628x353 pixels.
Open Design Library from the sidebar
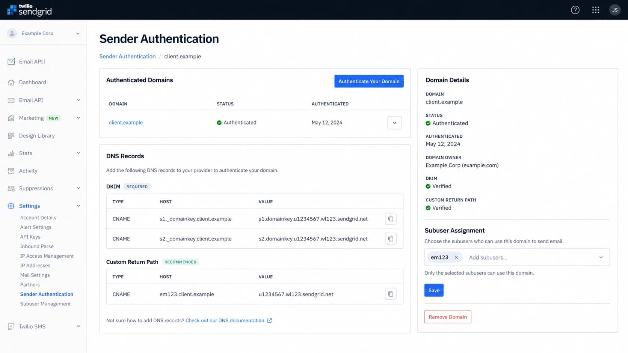pos(37,136)
